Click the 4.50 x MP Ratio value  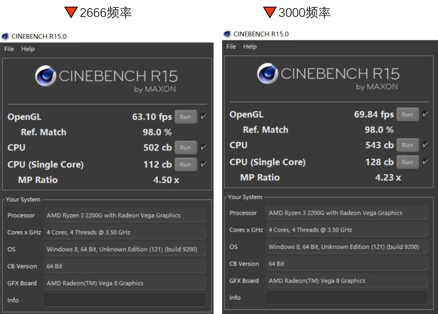166,180
